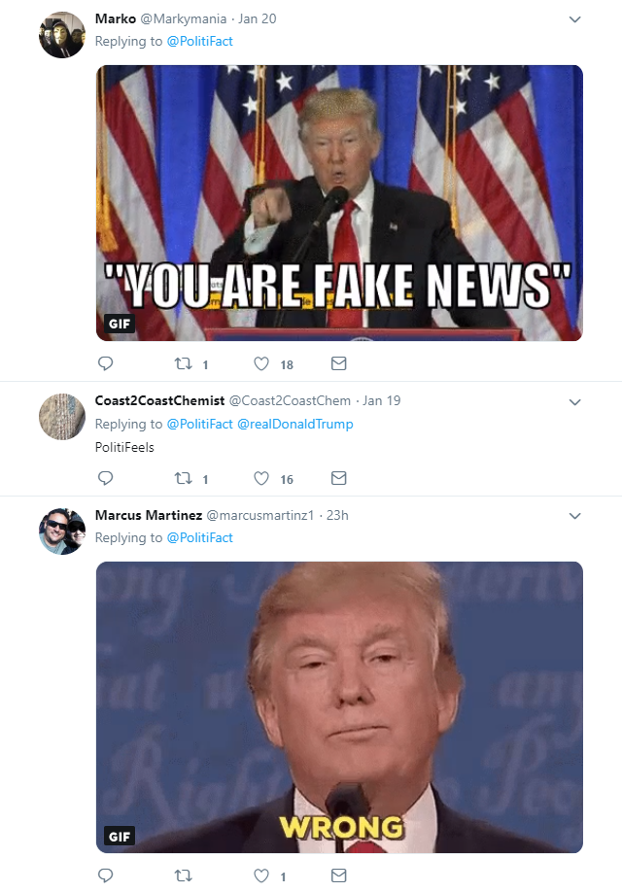The width and height of the screenshot is (622, 892).
Task: Send Marko's tweet via direct message
Action: [338, 363]
